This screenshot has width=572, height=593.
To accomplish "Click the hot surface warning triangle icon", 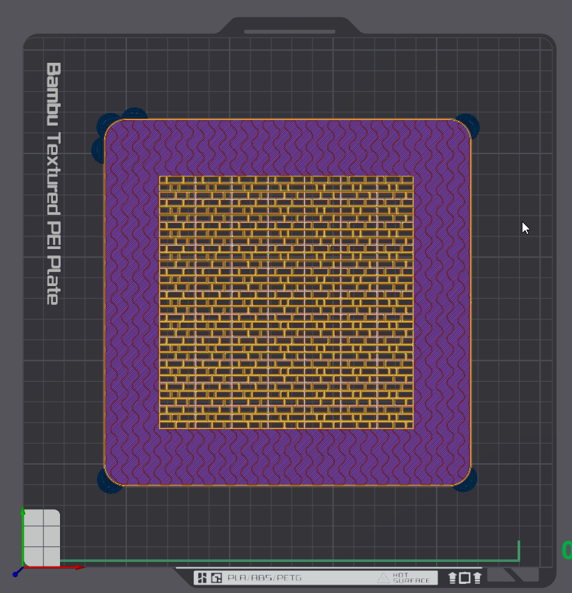I will click(x=383, y=578).
